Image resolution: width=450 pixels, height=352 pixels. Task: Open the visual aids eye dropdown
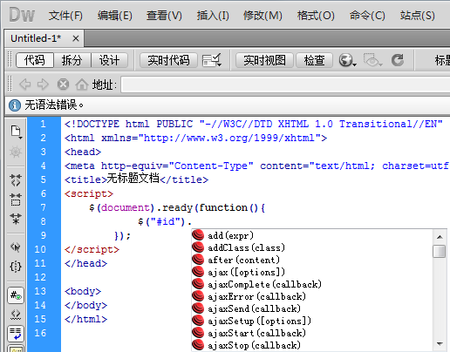point(372,60)
